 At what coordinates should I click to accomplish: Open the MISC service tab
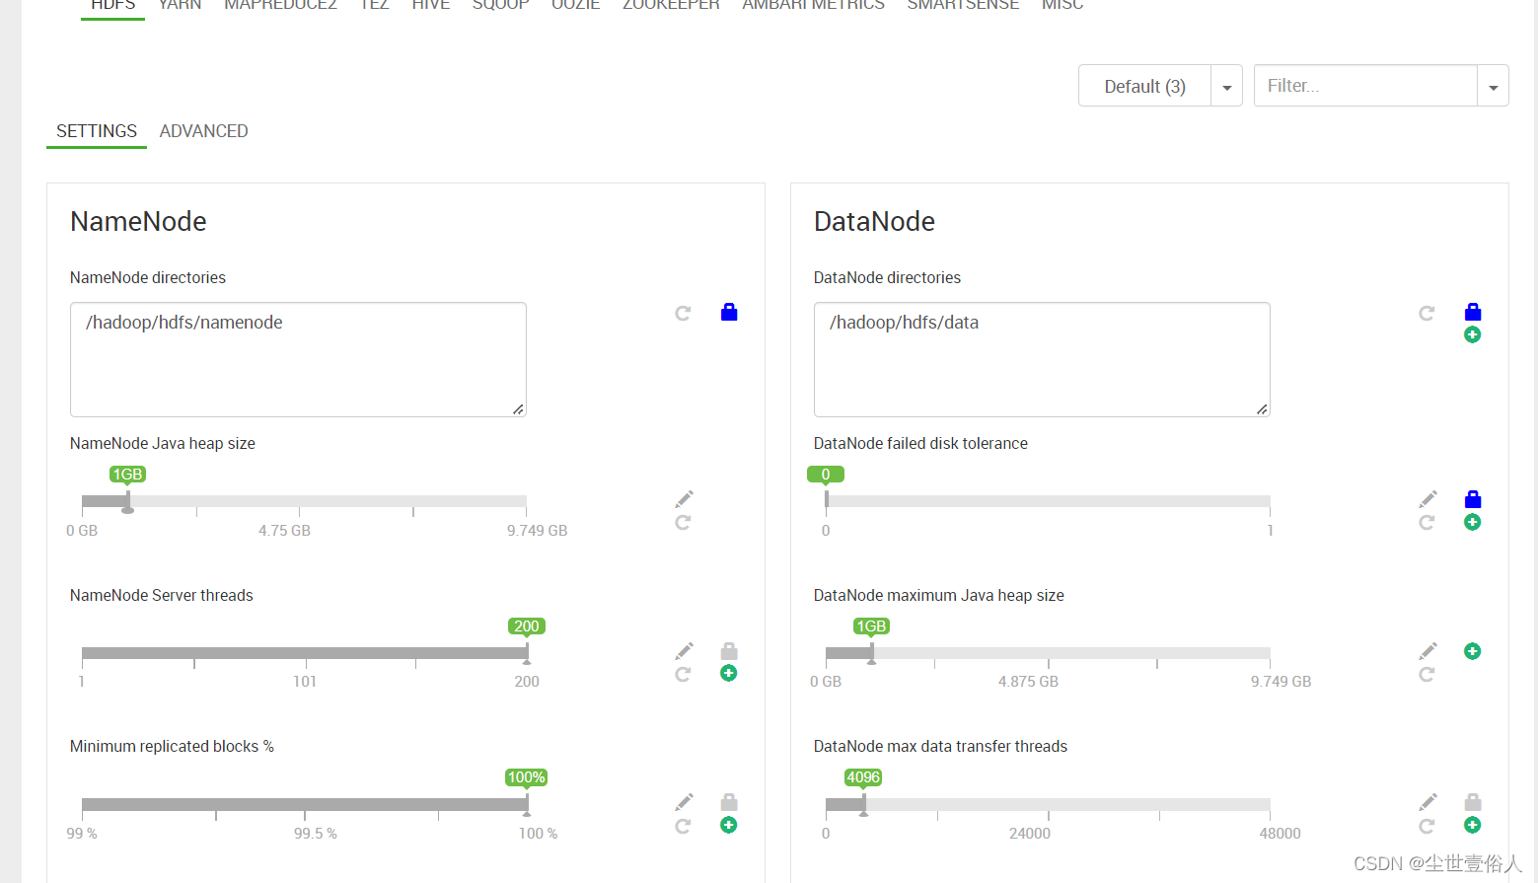[1062, 5]
